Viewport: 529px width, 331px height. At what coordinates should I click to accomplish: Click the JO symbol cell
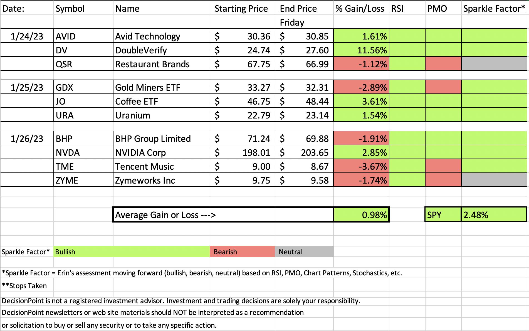[83, 101]
